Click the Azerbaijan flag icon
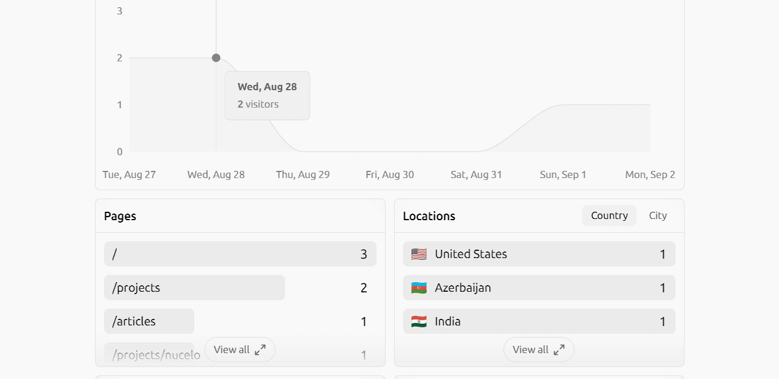 tap(419, 288)
